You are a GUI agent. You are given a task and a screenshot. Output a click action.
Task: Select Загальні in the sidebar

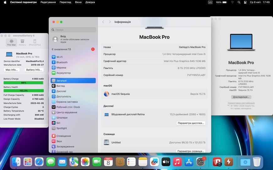(73, 81)
